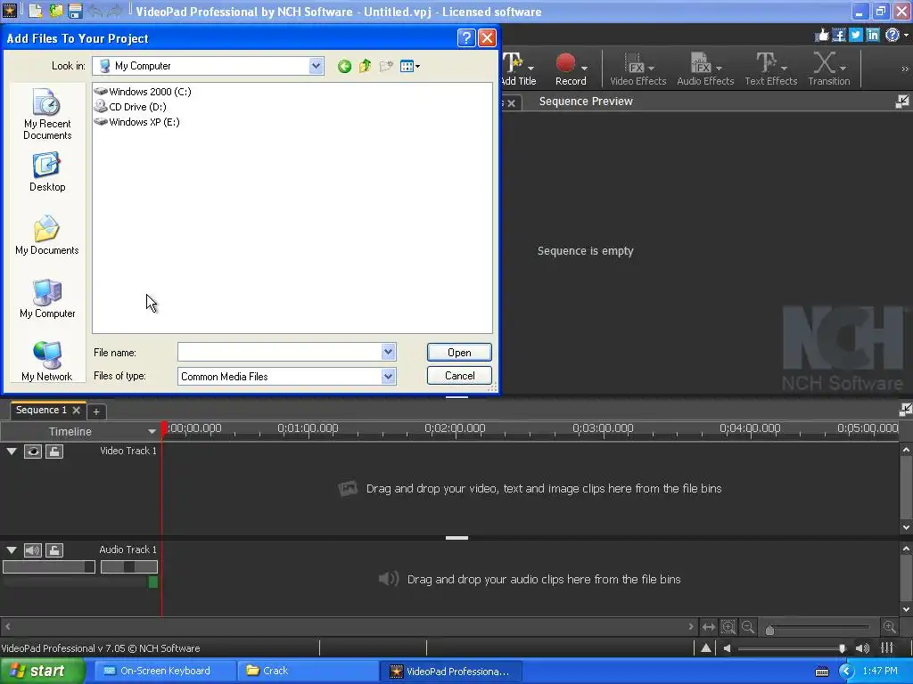The image size is (913, 684).
Task: Click Cancel button in dialog
Action: point(459,376)
